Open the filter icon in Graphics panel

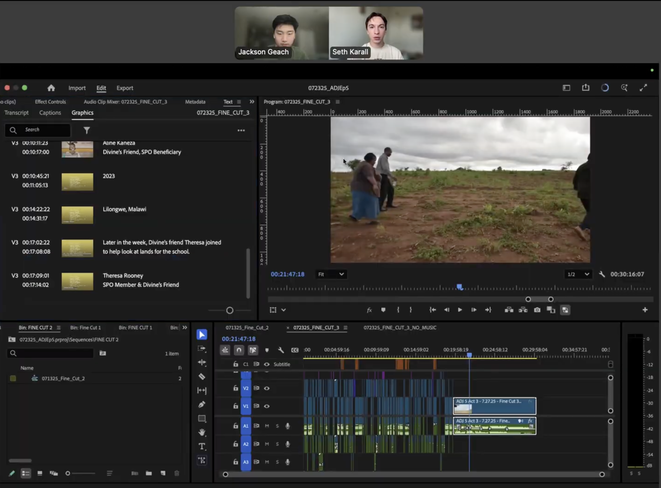[x=87, y=130]
